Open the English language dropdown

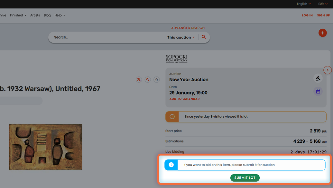304,4
